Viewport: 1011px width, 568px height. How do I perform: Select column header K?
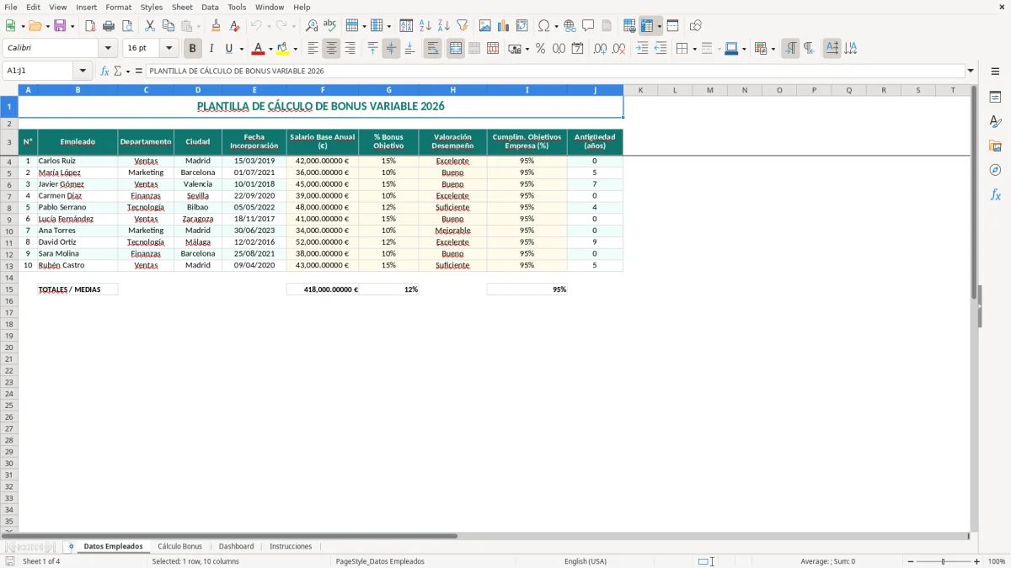pyautogui.click(x=640, y=90)
